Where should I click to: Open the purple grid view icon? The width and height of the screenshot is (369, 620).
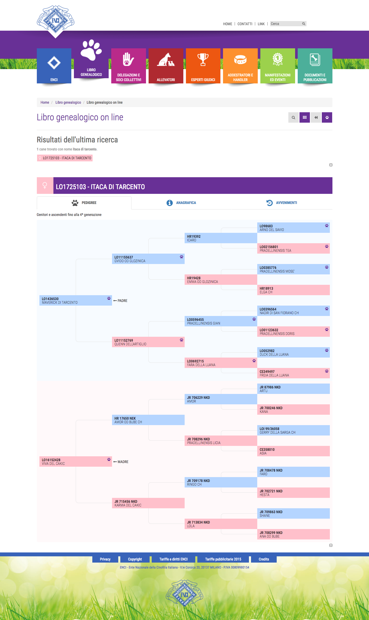(305, 117)
